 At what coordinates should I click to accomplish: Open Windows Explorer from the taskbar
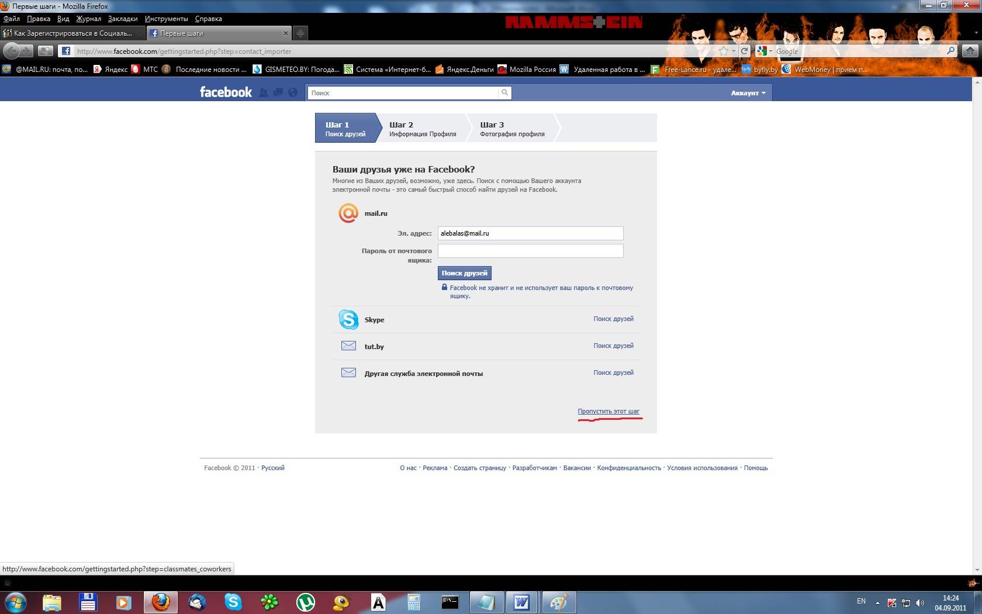point(52,602)
